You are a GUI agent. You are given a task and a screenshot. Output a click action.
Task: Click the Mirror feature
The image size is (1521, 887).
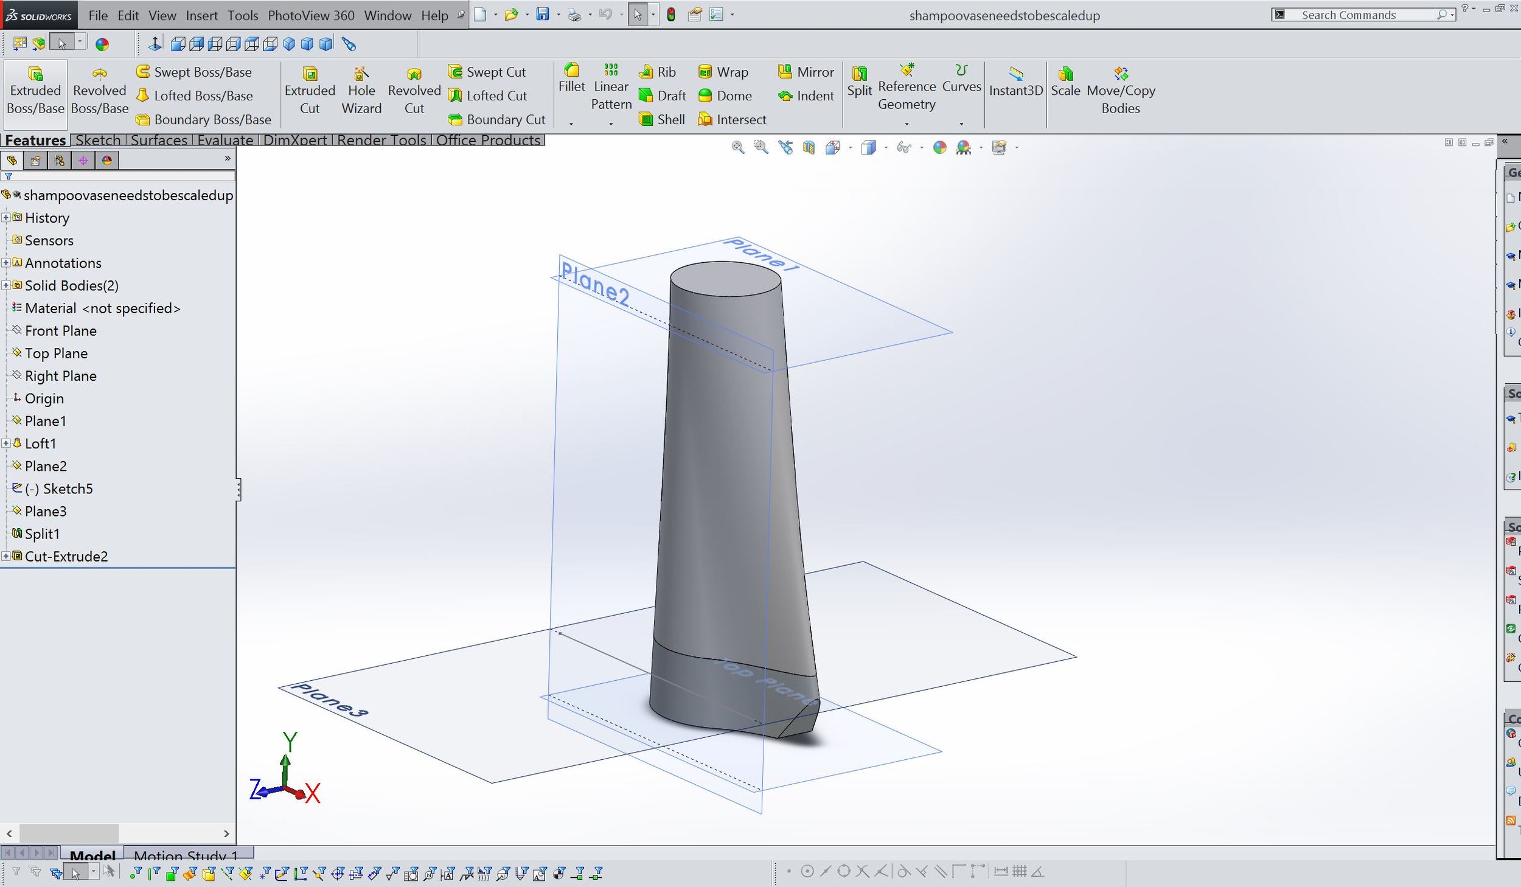click(x=806, y=72)
